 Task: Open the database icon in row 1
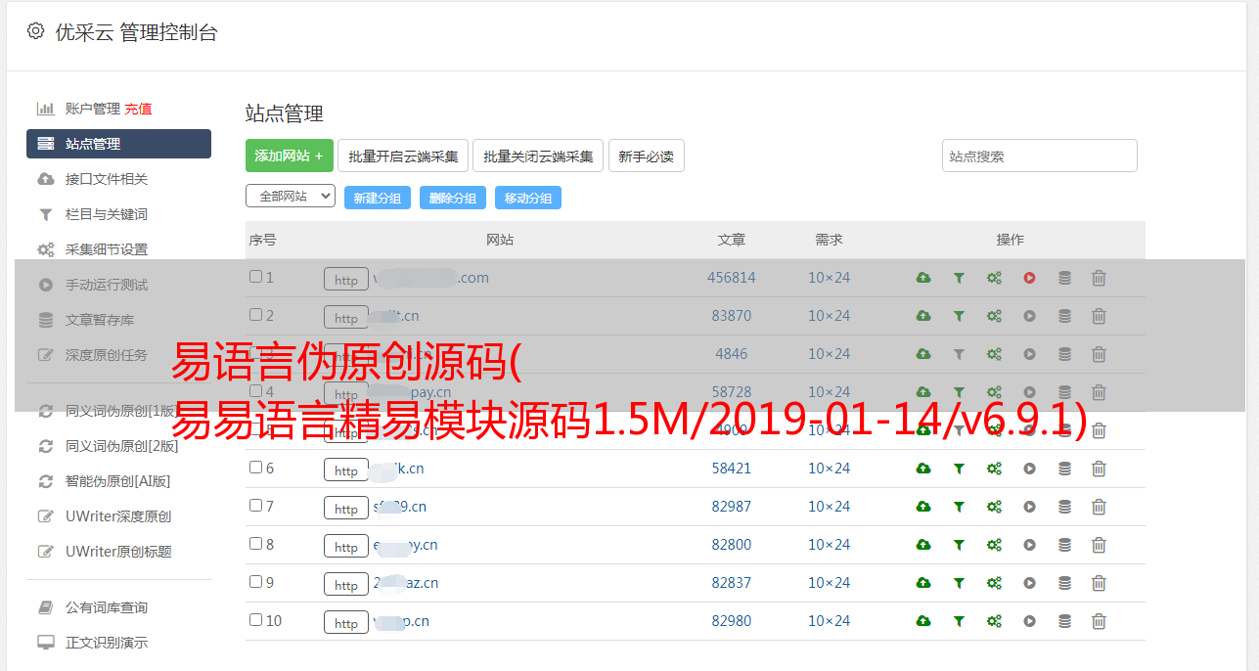coord(1064,278)
